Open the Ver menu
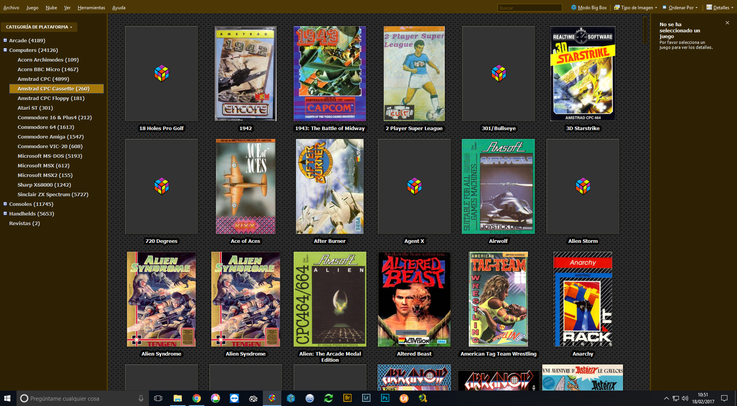The image size is (737, 406). coord(67,7)
